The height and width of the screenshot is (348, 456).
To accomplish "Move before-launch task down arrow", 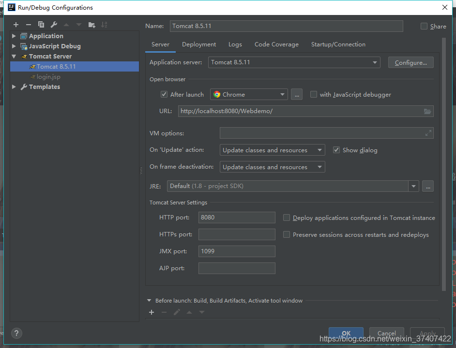I will pos(202,312).
